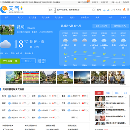130x130 pixels.
Task: Open 安宁 details via its arrow circle
Action: pos(28,110)
